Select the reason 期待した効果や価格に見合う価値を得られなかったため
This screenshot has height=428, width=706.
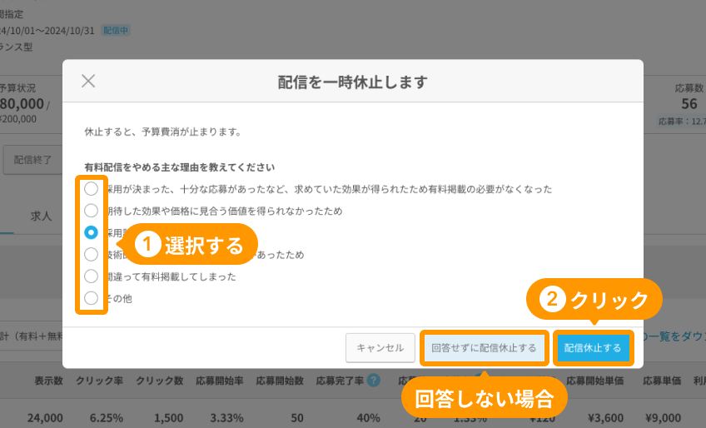[91, 211]
